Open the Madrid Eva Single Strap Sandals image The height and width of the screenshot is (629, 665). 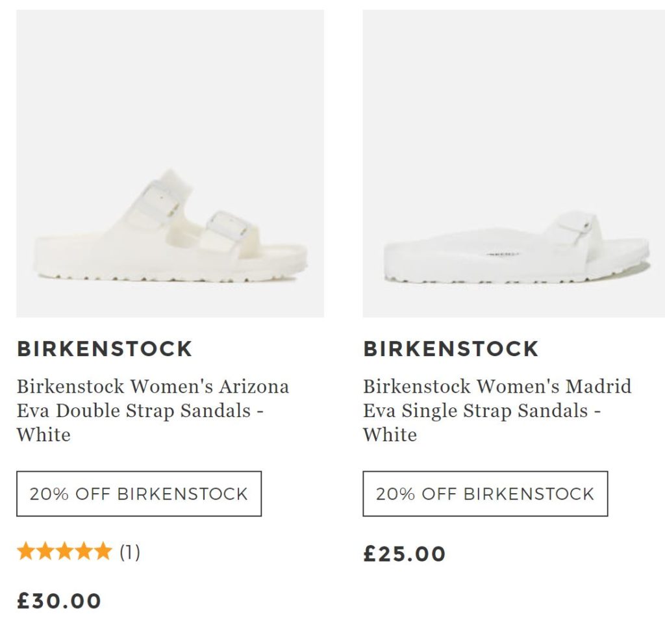click(514, 164)
